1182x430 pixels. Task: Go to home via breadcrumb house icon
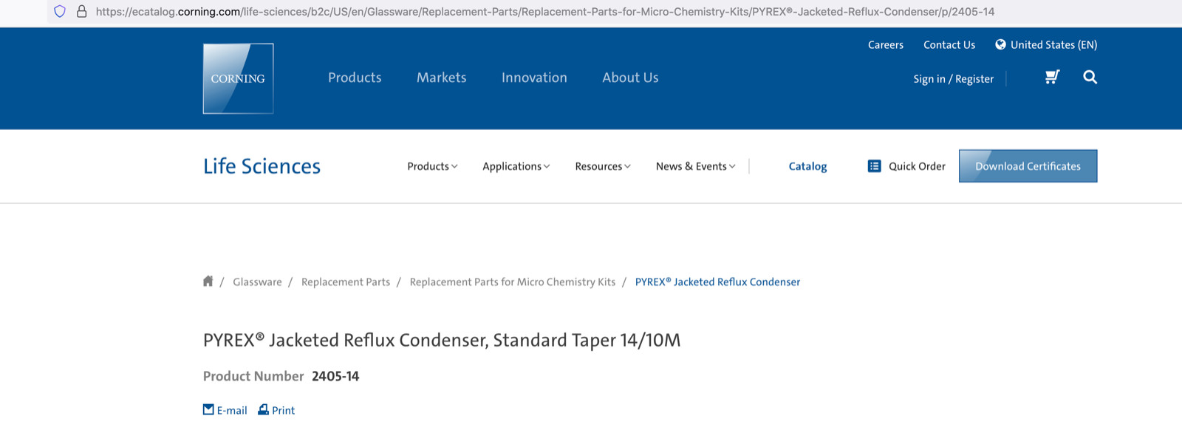coord(208,281)
